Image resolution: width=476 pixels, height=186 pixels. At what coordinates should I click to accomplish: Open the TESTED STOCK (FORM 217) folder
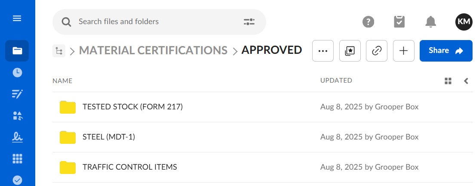[x=132, y=107]
